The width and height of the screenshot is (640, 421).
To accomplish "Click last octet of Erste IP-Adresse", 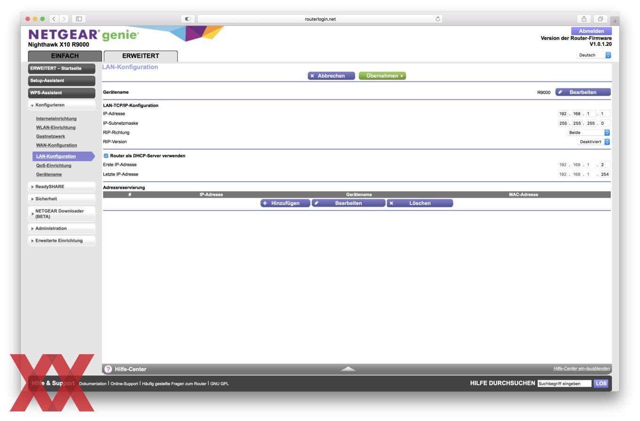I will pyautogui.click(x=605, y=165).
